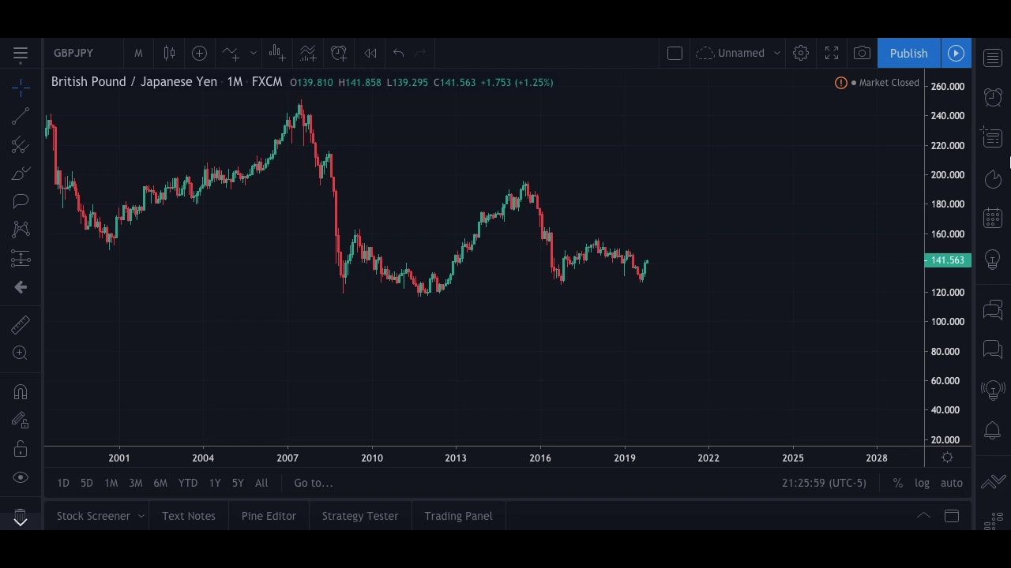
Task: Open the Strategy Tester tab
Action: click(x=359, y=516)
